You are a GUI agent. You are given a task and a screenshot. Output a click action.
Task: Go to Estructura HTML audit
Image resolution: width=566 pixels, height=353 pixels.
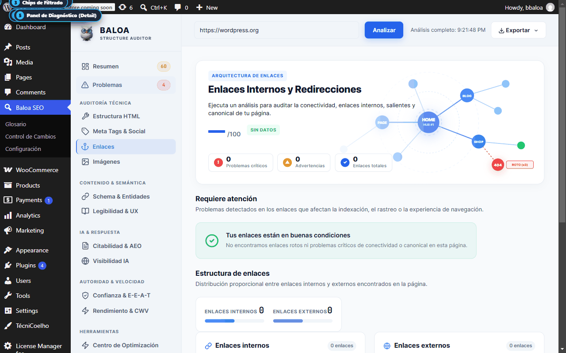click(126, 116)
